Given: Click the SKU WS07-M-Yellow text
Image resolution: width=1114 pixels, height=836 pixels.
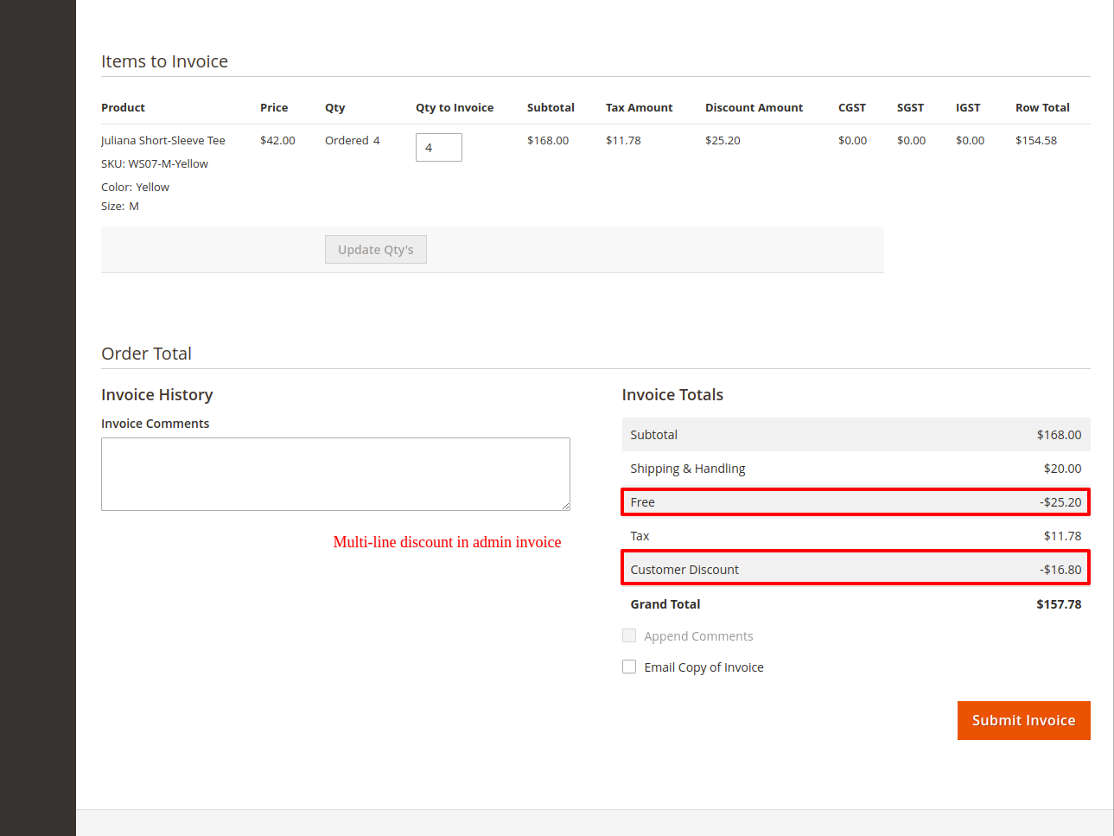Looking at the screenshot, I should coord(155,163).
